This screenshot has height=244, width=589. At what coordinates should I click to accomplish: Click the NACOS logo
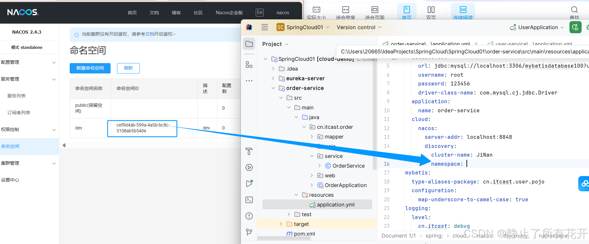[23, 12]
